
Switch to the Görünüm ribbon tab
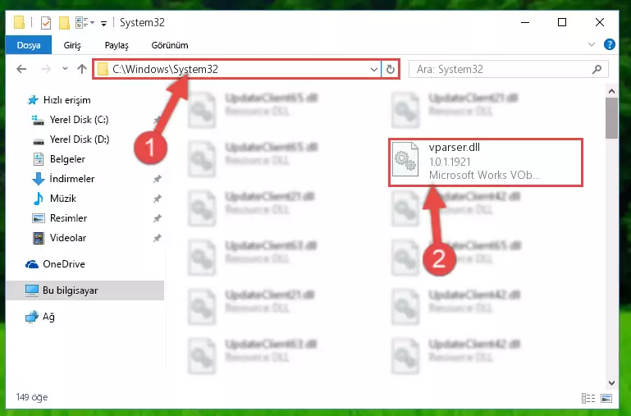(x=169, y=45)
